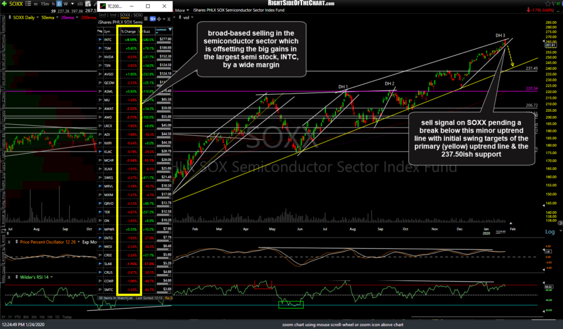
Task: Click the SWKS row in watchlist
Action: (135, 178)
